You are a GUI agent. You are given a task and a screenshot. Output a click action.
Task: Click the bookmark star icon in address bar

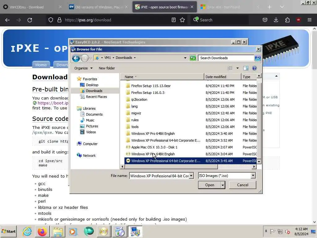tap(182, 20)
